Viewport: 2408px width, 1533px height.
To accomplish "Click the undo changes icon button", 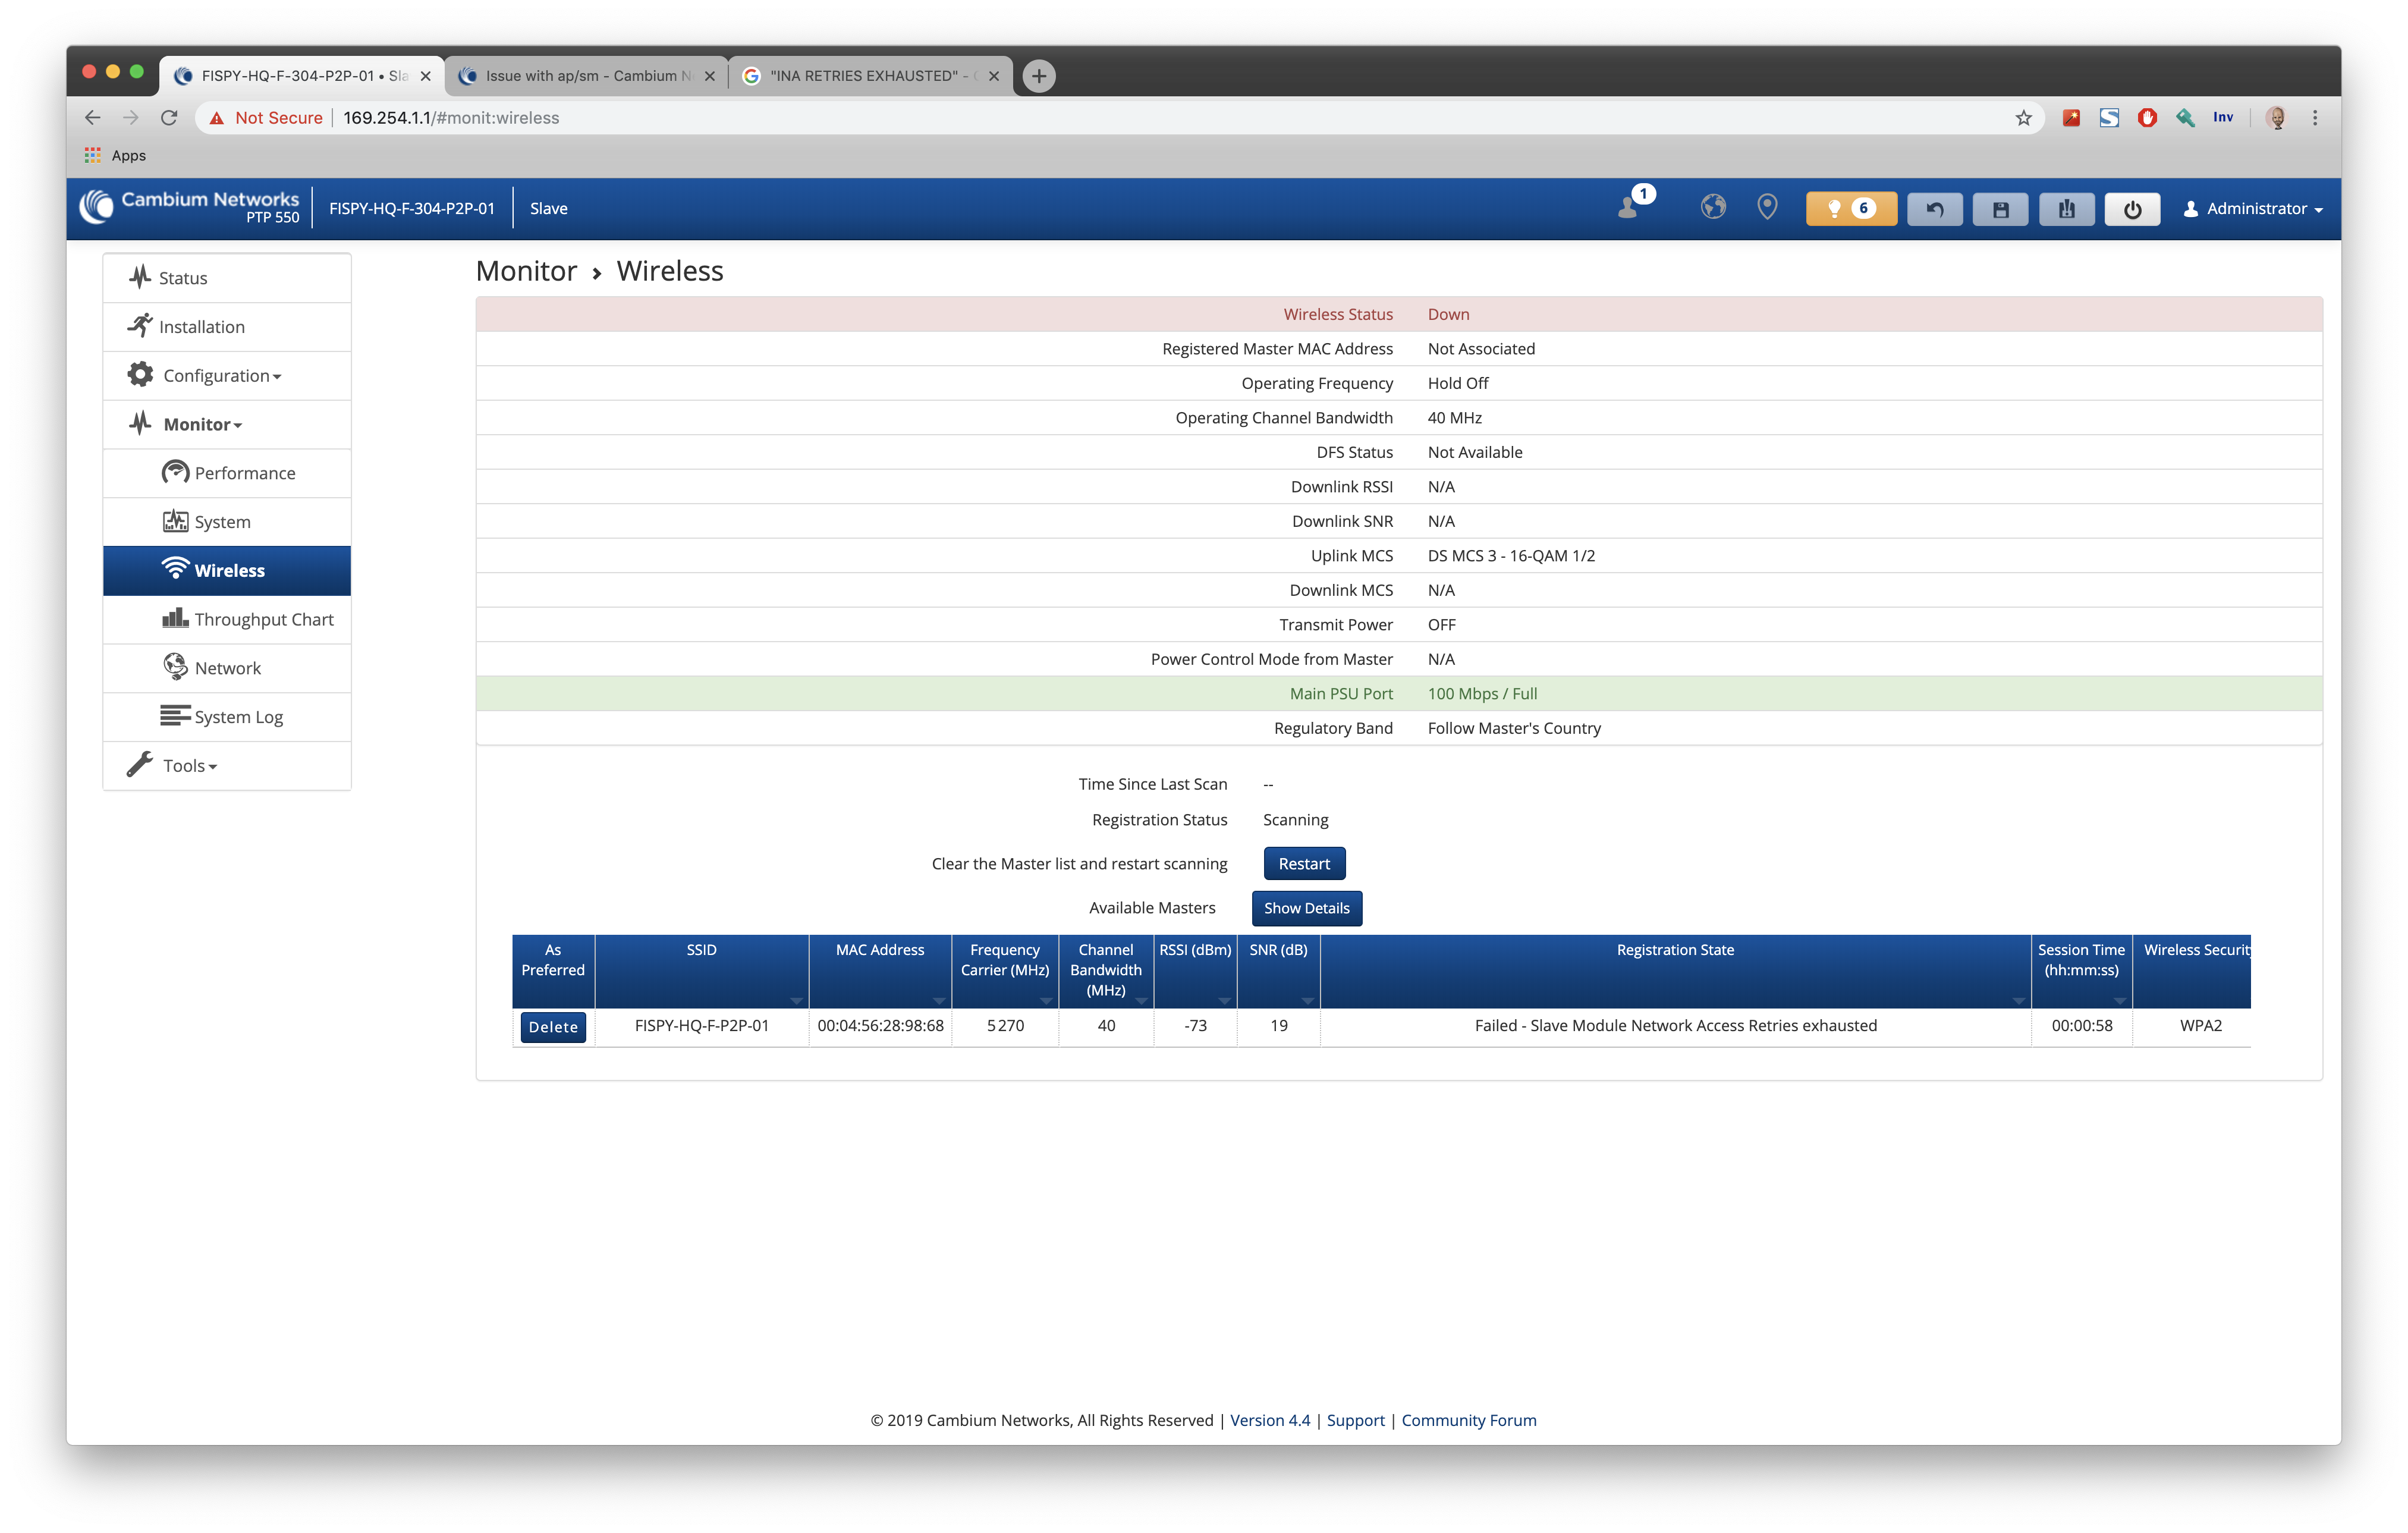I will tap(1934, 209).
